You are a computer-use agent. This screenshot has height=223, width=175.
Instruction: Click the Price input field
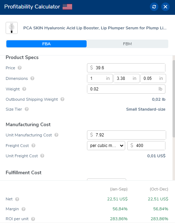click(x=126, y=68)
